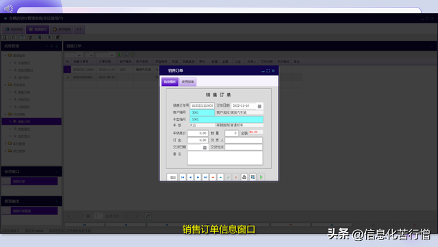
Task: Click page number box in main pagination bar
Action: pos(98,216)
